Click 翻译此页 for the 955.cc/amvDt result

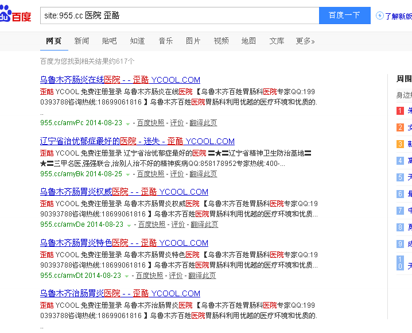203,275
